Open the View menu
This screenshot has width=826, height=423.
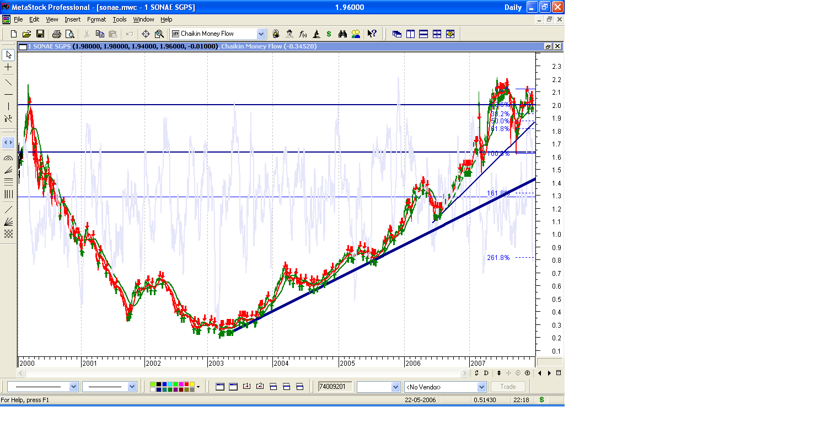(52, 19)
